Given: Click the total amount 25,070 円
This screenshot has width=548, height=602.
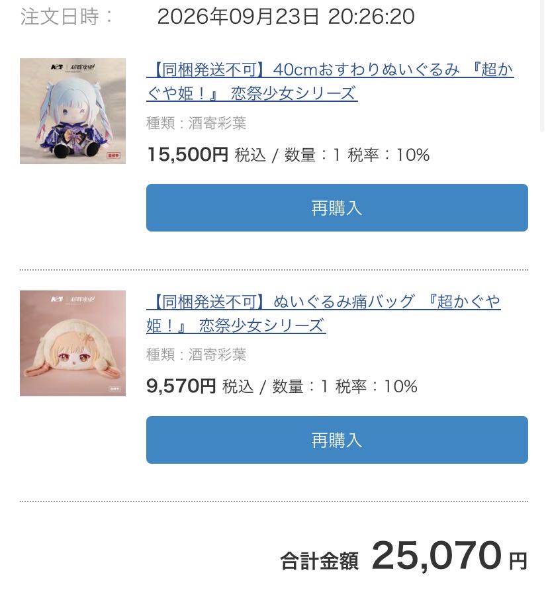Looking at the screenshot, I should (449, 556).
